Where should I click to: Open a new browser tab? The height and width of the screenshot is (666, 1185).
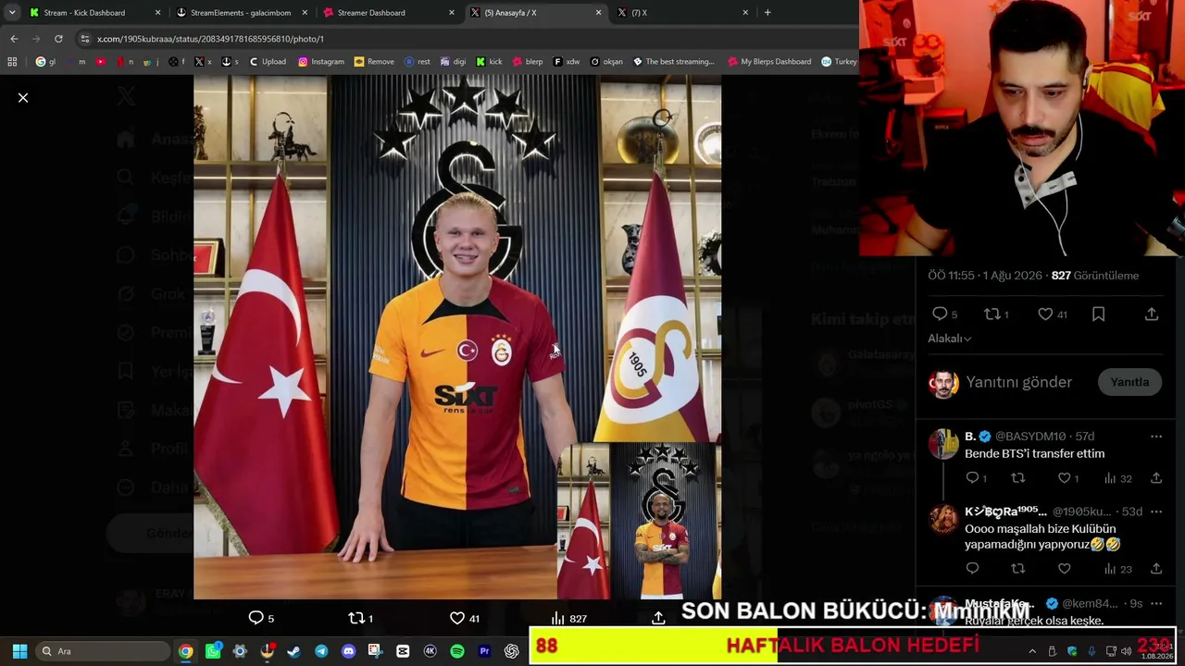tap(767, 13)
